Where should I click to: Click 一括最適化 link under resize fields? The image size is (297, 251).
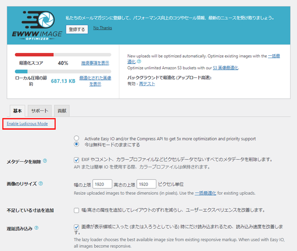(206, 193)
